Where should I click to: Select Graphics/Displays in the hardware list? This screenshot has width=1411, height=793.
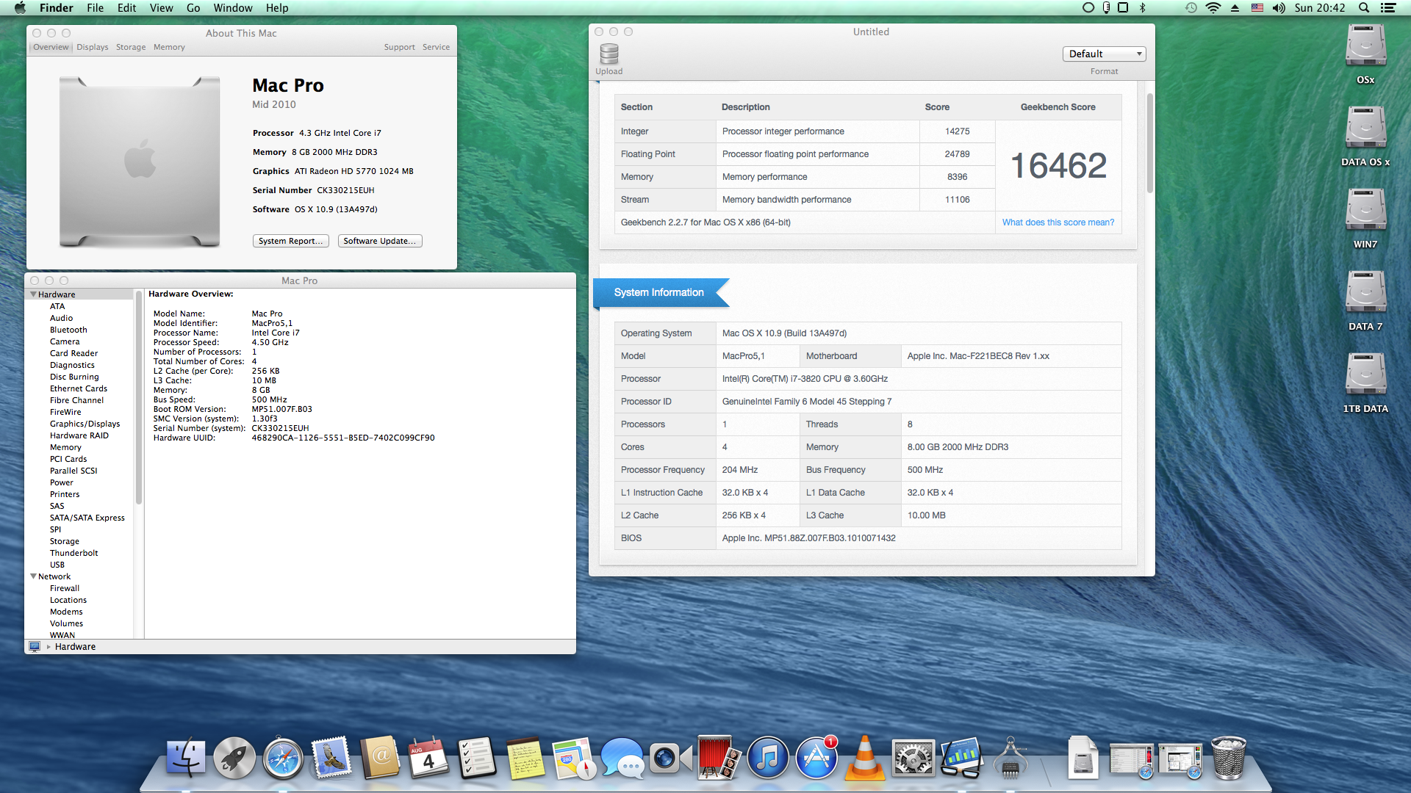click(x=85, y=424)
